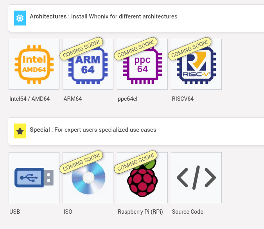The image size is (264, 229).
Task: Follow the USB label link
Action: [14, 212]
